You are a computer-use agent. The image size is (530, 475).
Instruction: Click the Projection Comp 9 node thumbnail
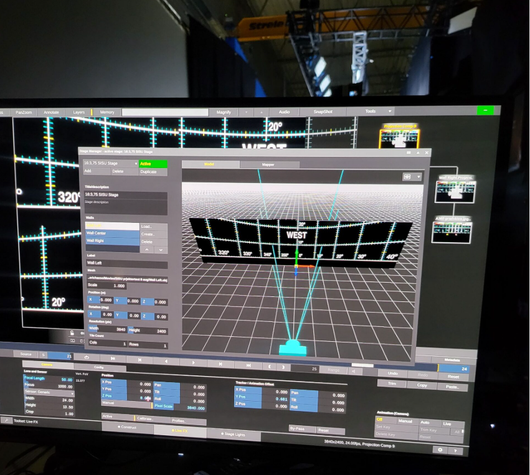pos(399,138)
